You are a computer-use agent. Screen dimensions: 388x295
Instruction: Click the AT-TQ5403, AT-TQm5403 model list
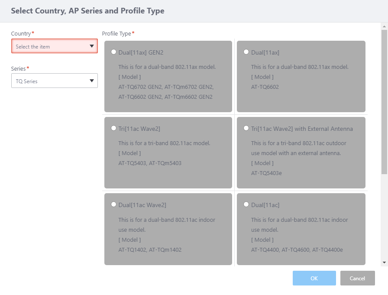click(150, 163)
